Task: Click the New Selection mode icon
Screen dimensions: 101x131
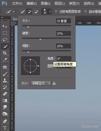Action: [x=22, y=12]
